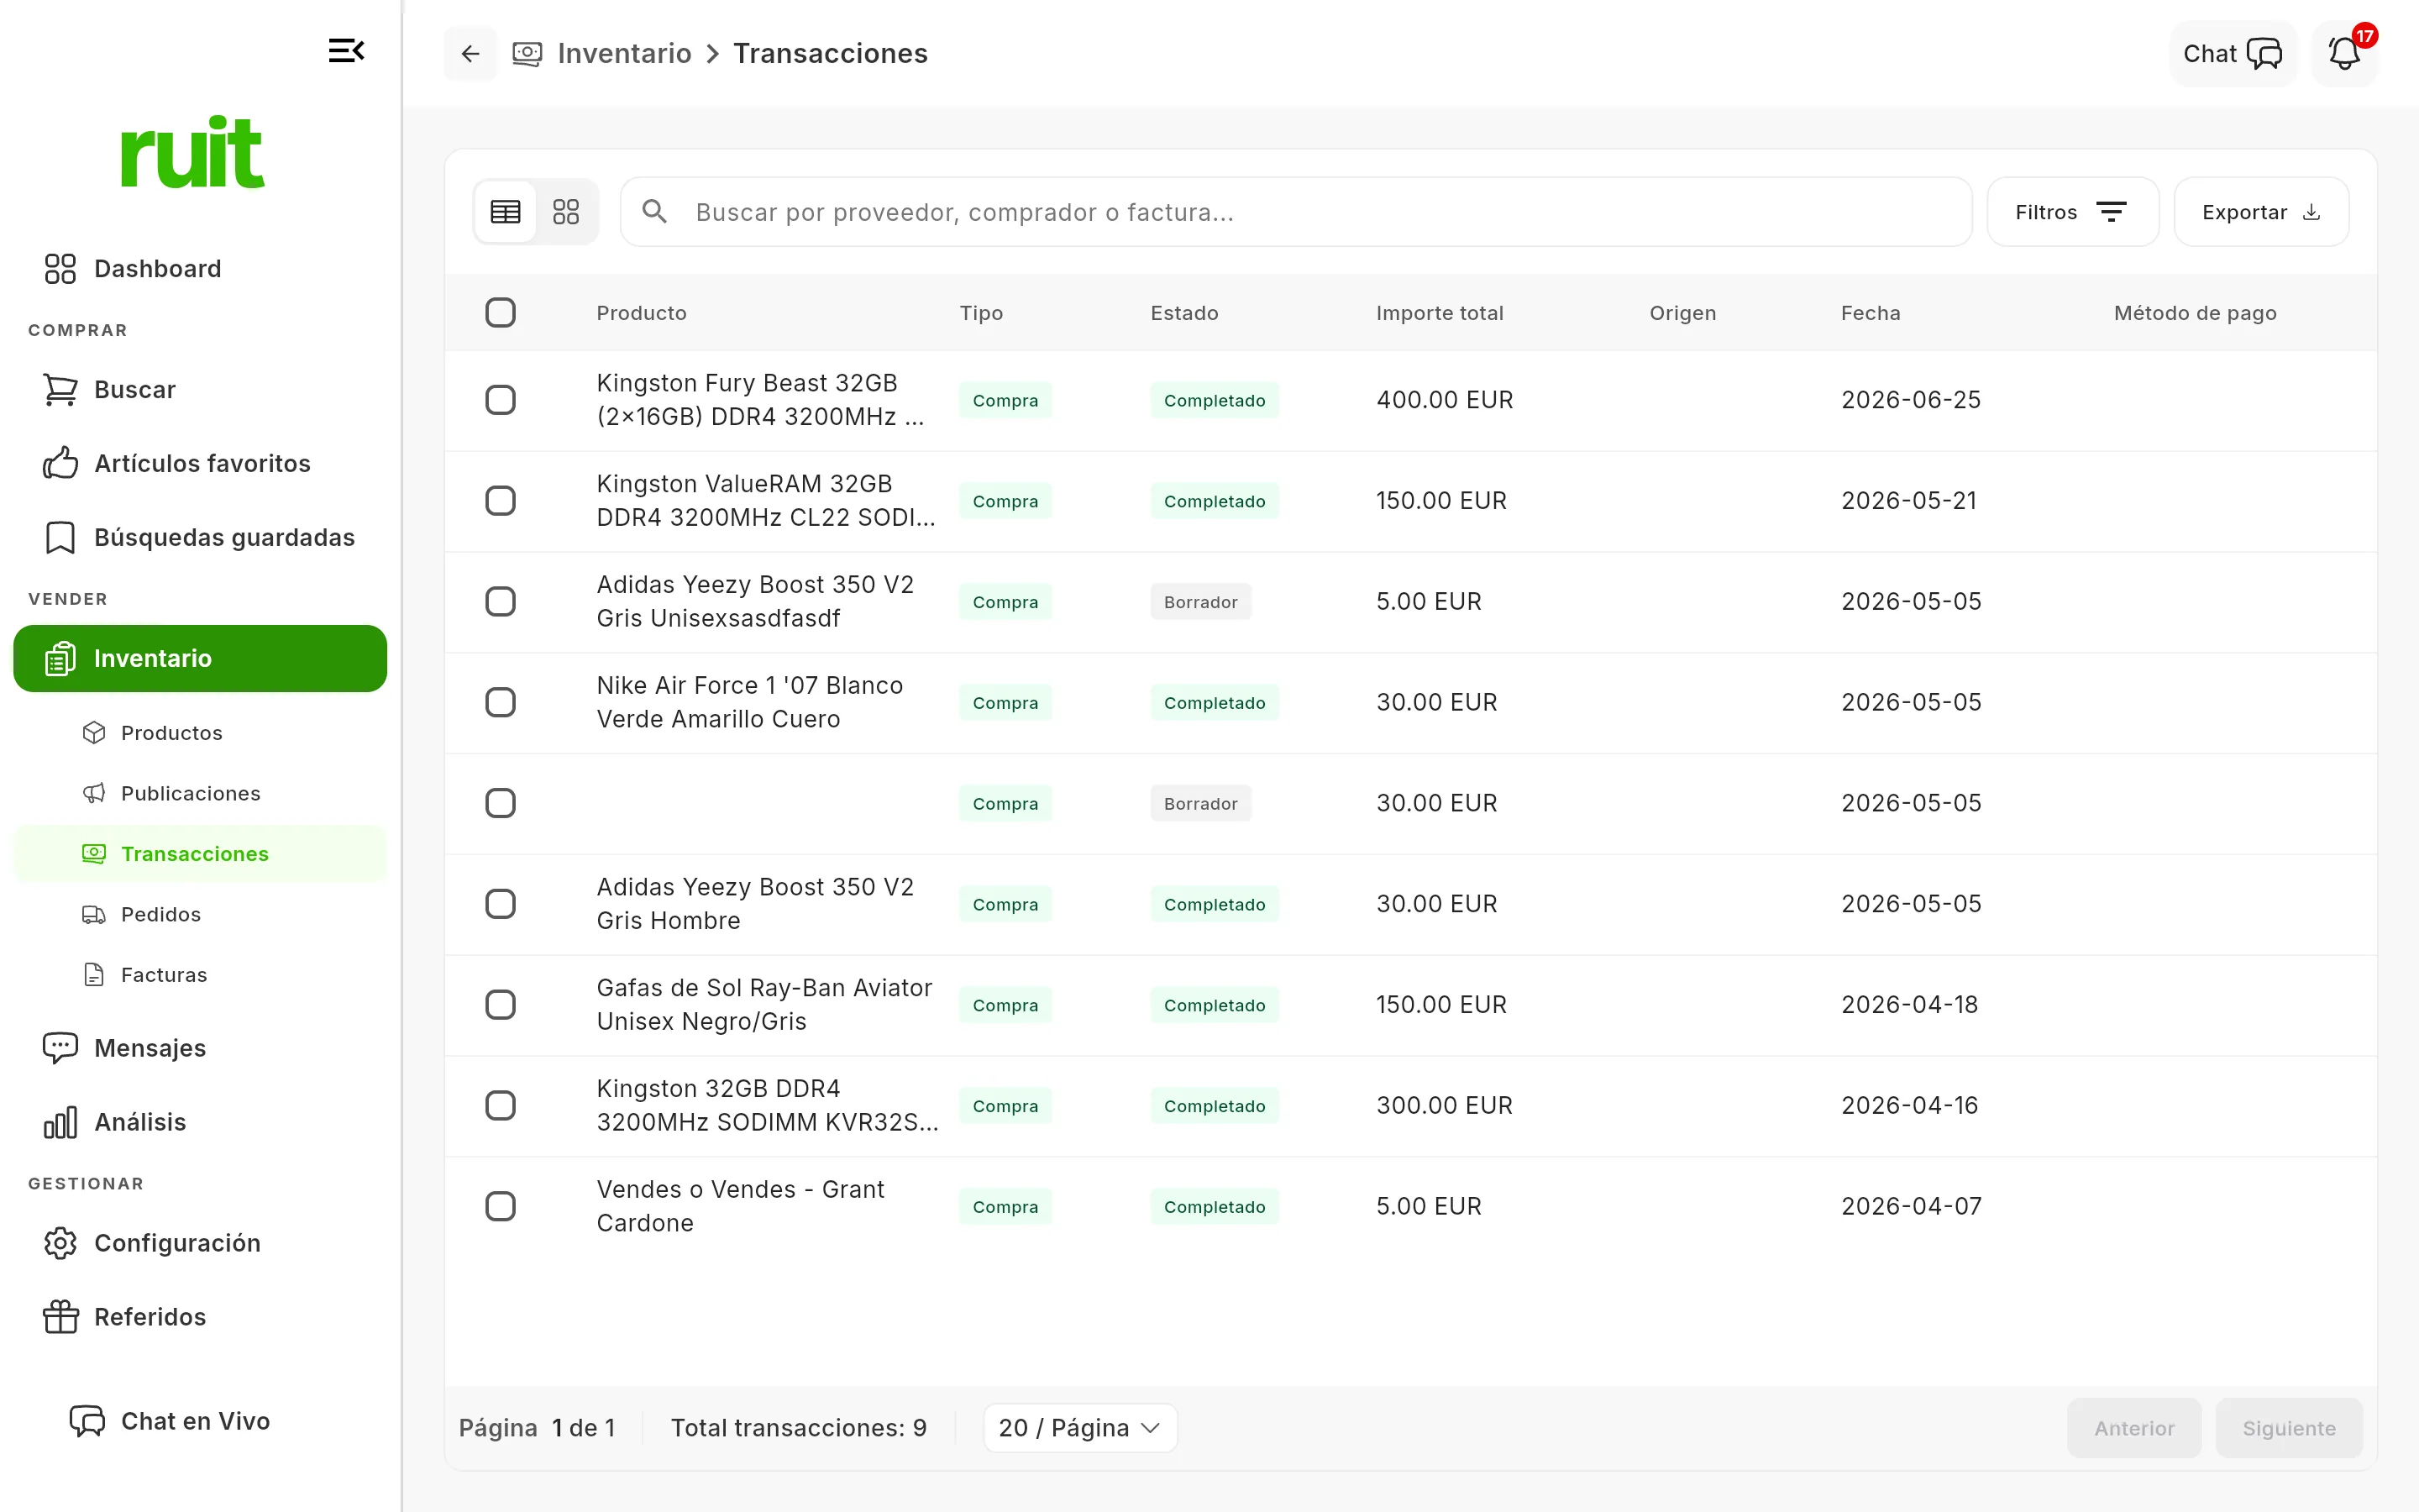Check the row with no product name

click(x=501, y=803)
